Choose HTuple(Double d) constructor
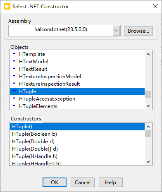Screen dimensions: 162x192 77,142
